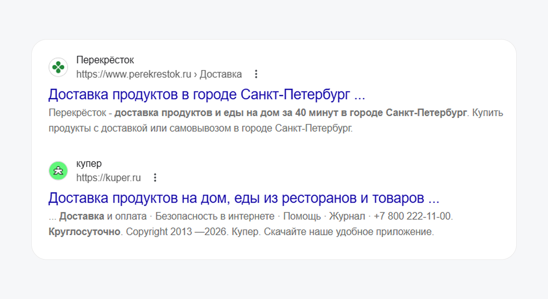This screenshot has height=299, width=548.
Task: Open three-dot menu next to perekrestok.ru URL
Action: (x=256, y=74)
